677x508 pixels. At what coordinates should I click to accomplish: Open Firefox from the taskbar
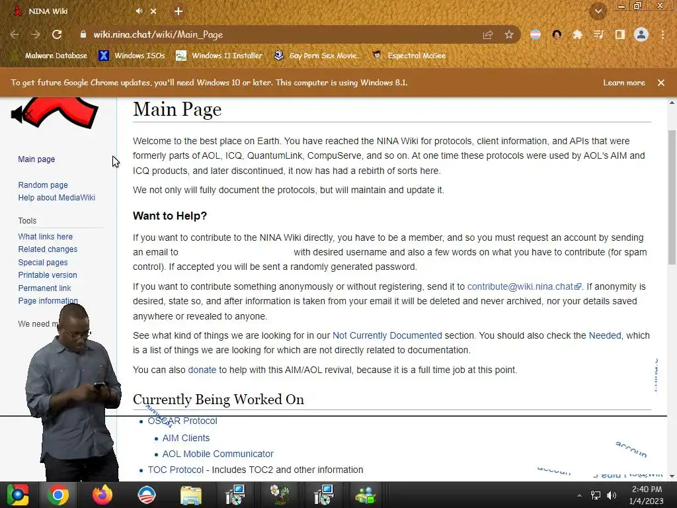102,495
